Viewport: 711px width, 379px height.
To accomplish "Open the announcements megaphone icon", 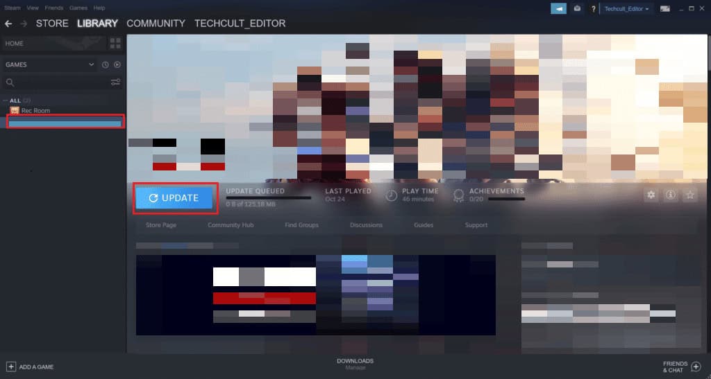I will pos(558,8).
